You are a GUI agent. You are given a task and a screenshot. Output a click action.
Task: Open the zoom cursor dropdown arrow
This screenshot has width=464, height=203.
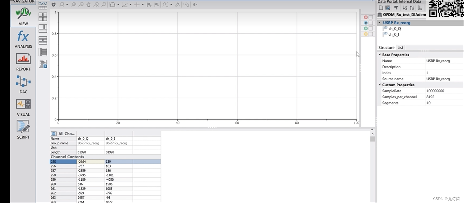click(67, 5)
